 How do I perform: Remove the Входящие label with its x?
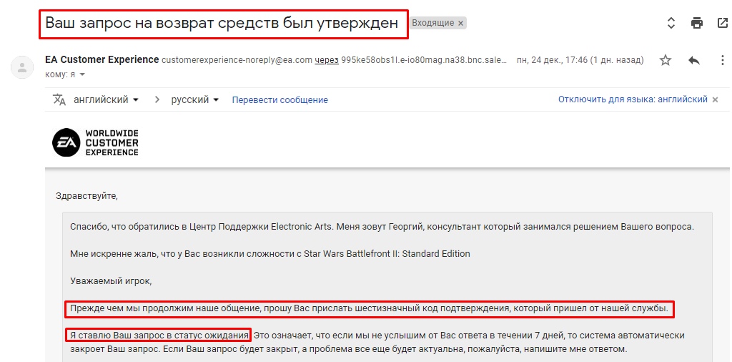[461, 23]
